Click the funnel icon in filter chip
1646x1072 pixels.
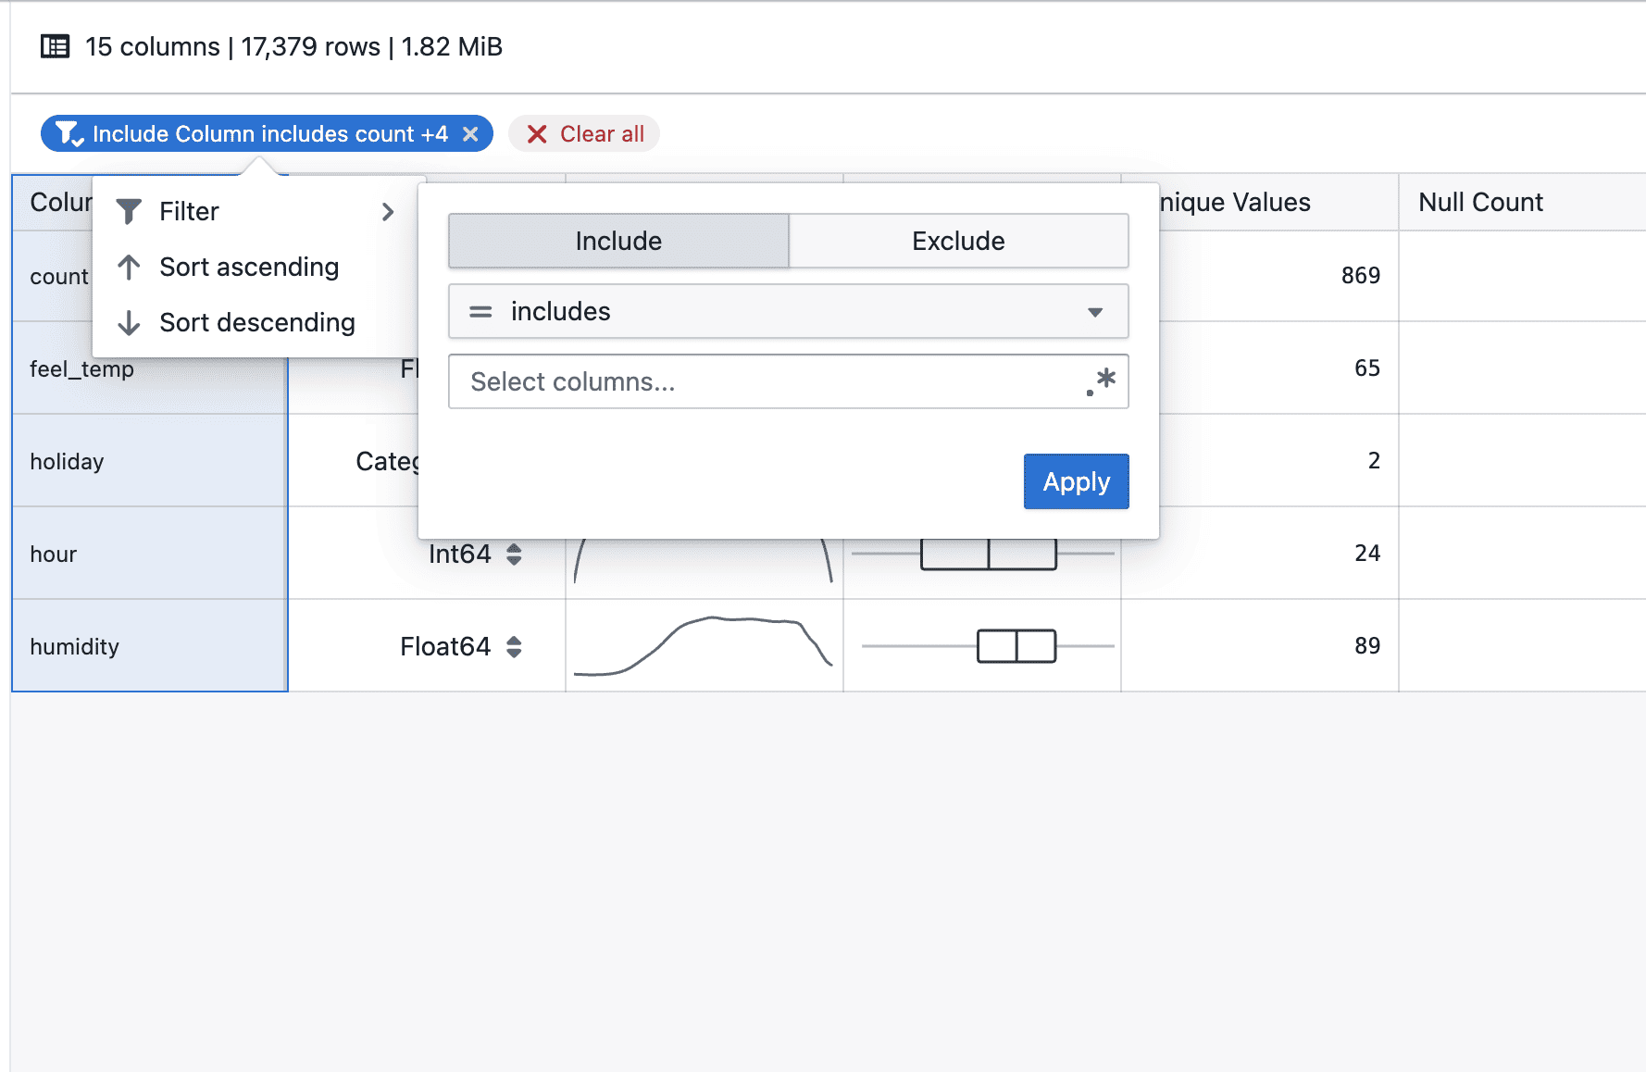pyautogui.click(x=69, y=134)
